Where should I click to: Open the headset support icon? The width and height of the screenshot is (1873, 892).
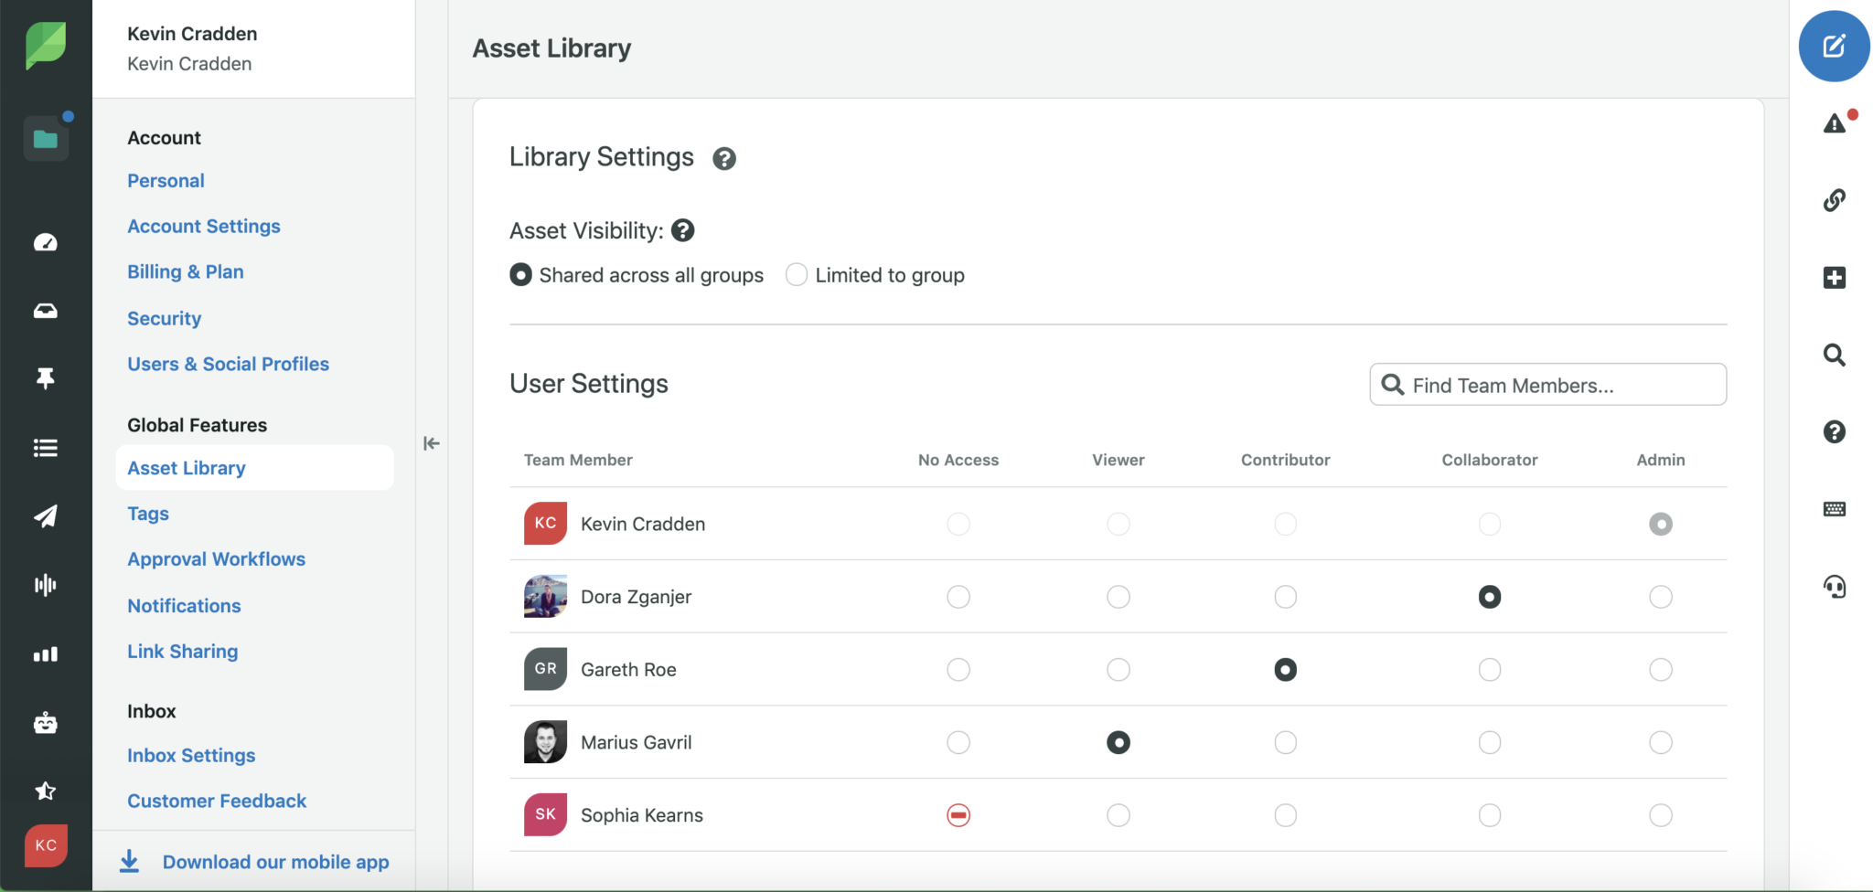[x=1835, y=587]
